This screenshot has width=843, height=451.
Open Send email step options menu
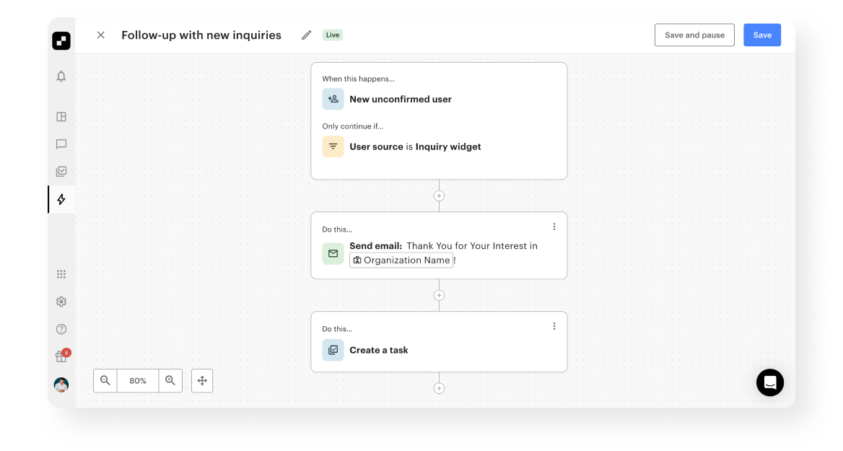click(554, 227)
